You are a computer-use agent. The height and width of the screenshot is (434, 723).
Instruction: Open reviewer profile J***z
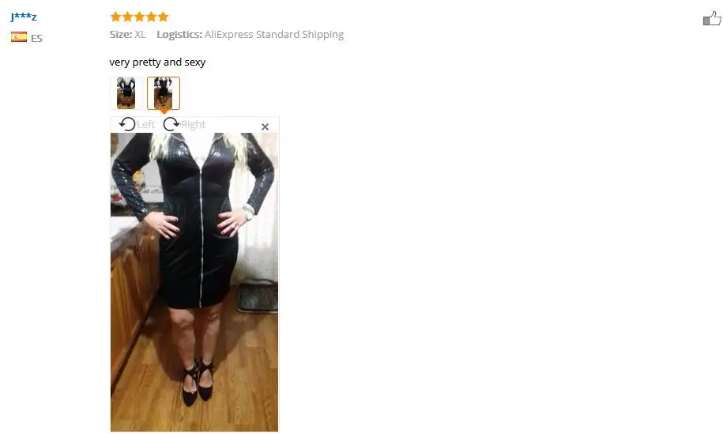coord(24,17)
